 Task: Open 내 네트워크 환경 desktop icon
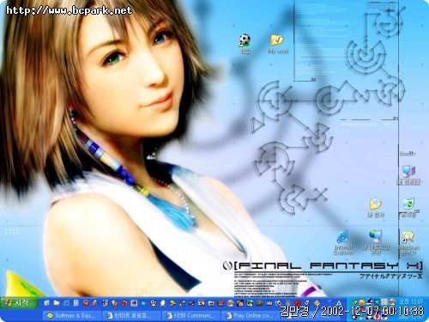[x=376, y=242]
